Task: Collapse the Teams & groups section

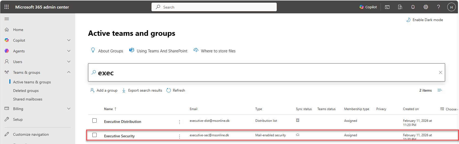Action: click(69, 72)
